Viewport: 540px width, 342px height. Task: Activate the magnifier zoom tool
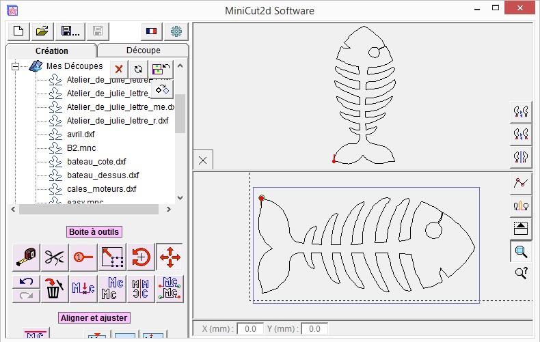521,251
